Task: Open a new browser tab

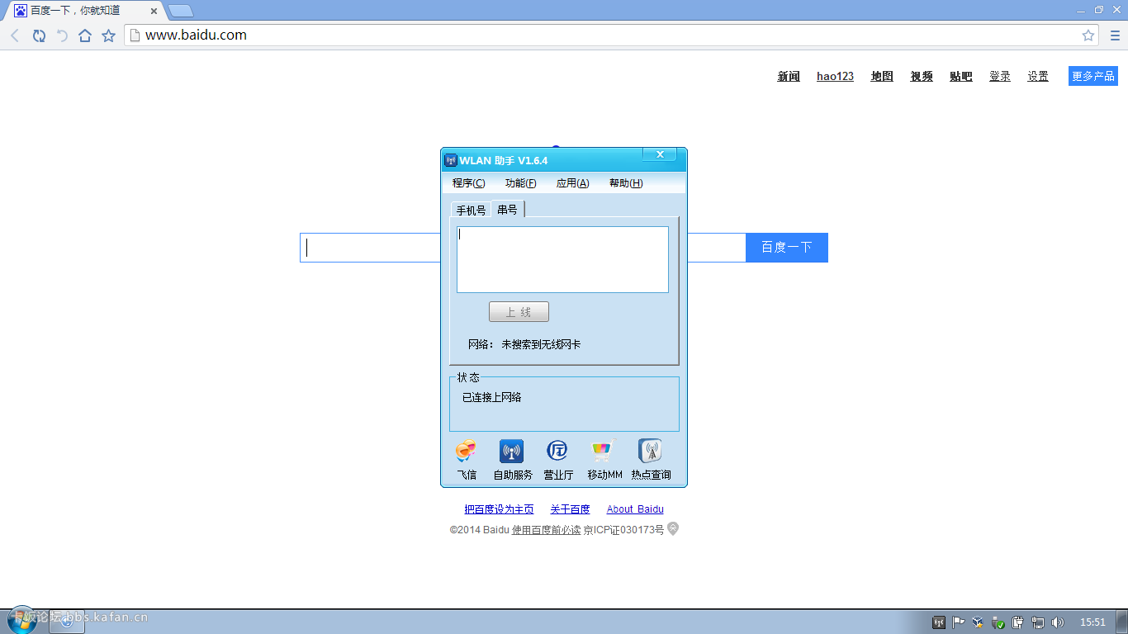Action: pyautogui.click(x=180, y=11)
